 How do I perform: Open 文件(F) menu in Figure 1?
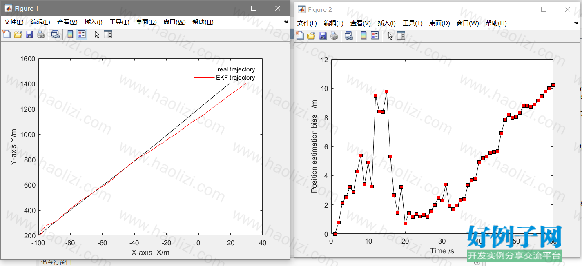point(14,22)
